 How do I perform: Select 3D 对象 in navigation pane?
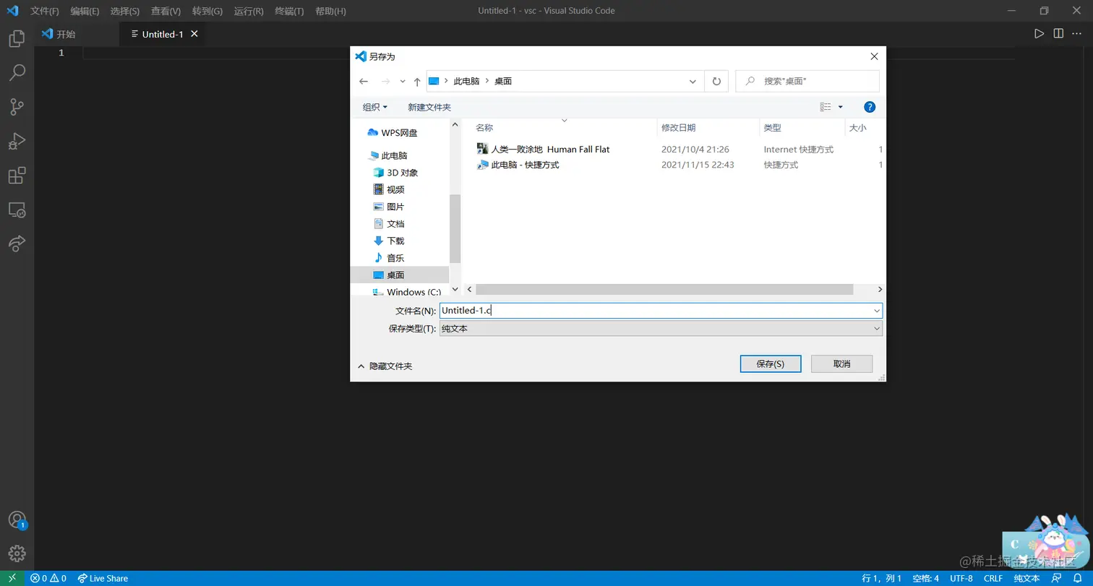coord(402,173)
